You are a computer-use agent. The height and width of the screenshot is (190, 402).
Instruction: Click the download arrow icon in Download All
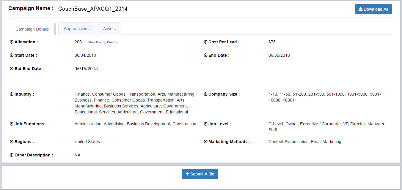point(360,9)
